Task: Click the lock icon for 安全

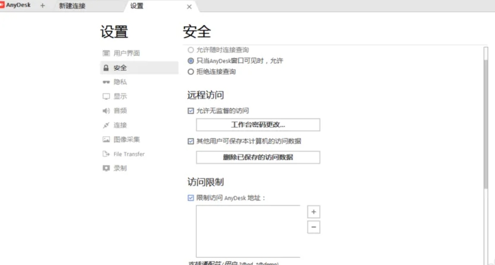Action: point(106,68)
